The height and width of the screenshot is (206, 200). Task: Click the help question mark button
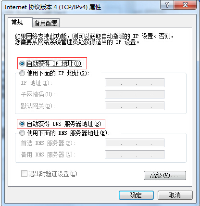pyautogui.click(x=167, y=5)
